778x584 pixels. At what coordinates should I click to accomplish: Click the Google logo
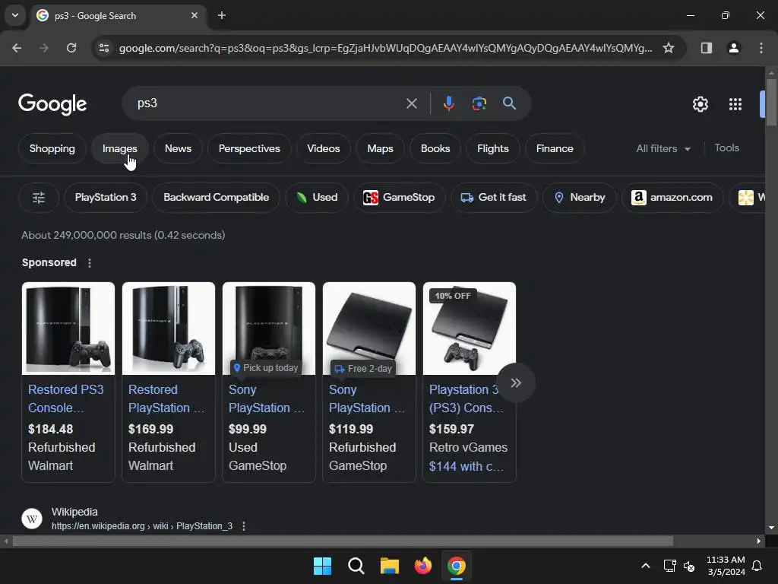52,104
